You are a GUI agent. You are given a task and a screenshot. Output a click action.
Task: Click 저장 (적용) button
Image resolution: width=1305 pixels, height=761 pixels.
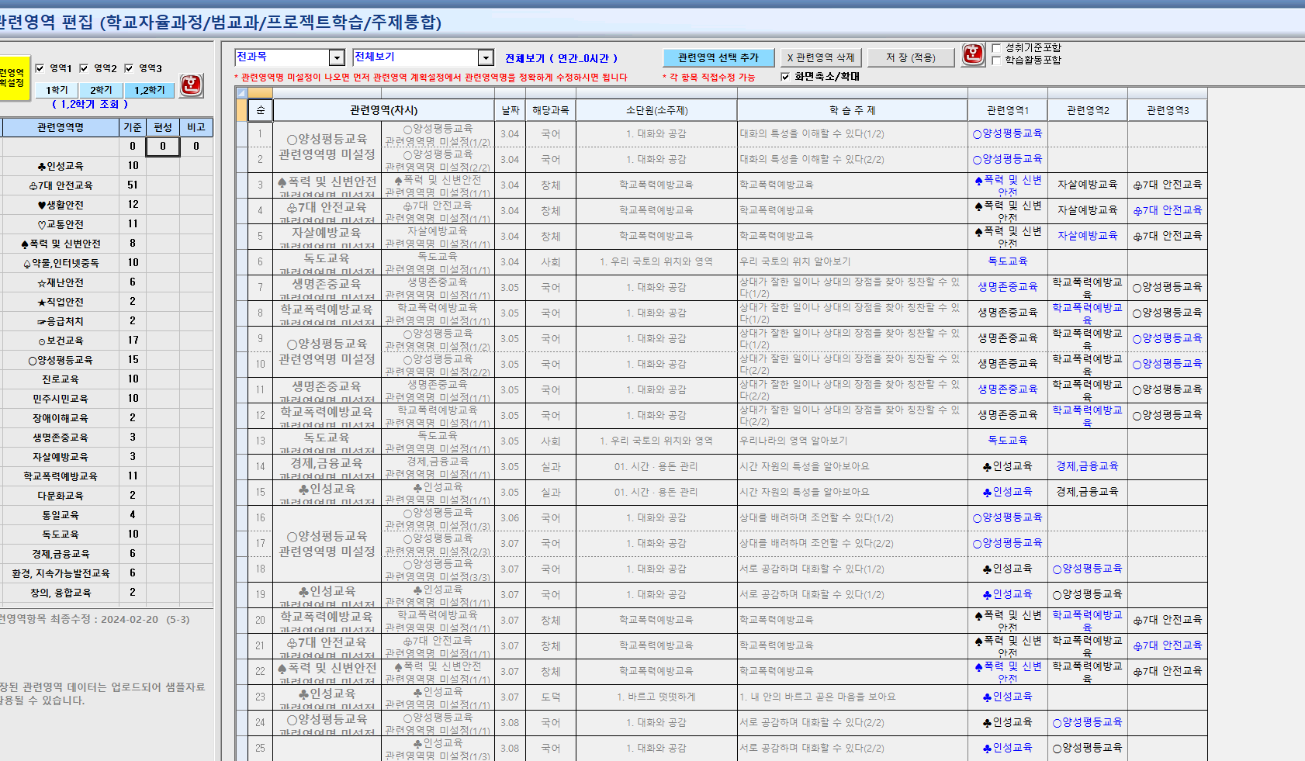pos(911,58)
